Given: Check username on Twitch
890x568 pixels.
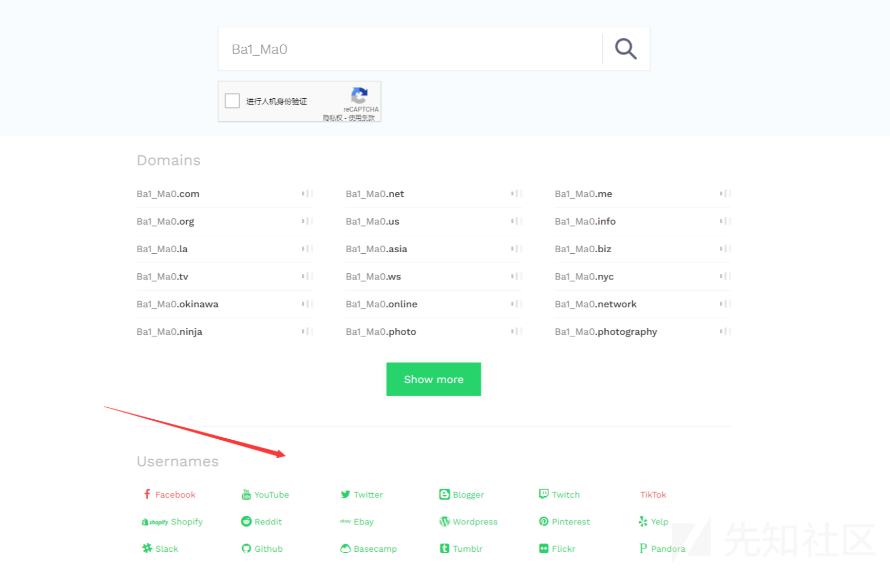Looking at the screenshot, I should coord(559,494).
